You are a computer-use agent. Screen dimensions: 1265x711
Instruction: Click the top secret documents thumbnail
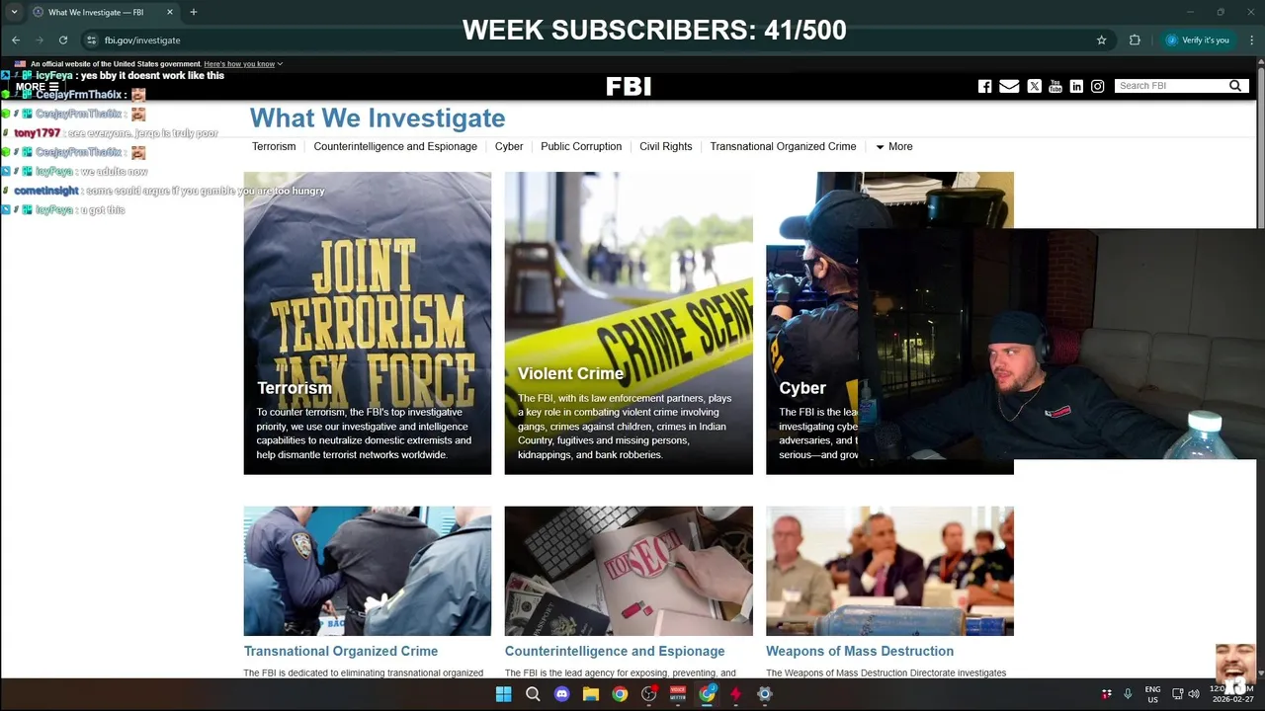(x=629, y=571)
